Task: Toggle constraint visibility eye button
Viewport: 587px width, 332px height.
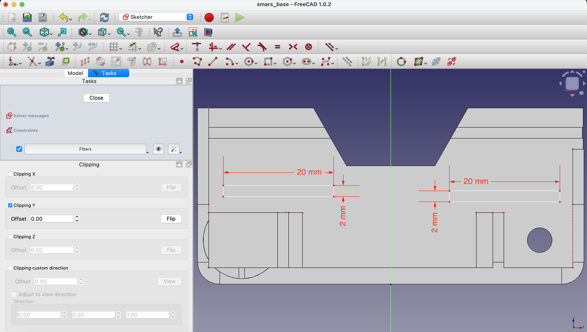Action: [x=158, y=149]
